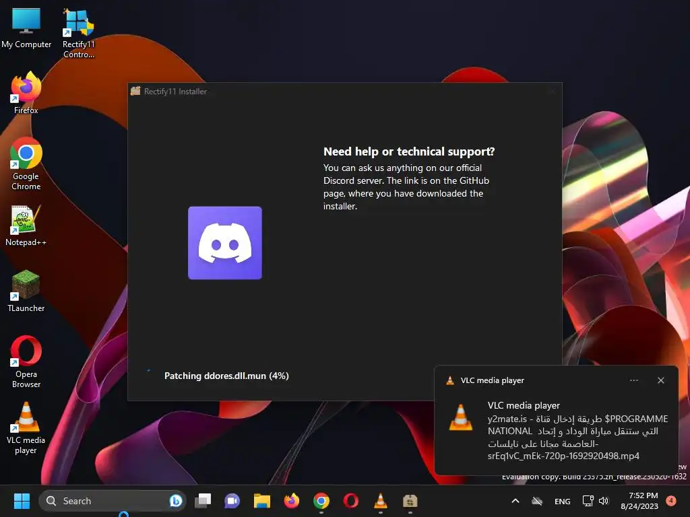Open the My Computer desktop icon
The width and height of the screenshot is (690, 517).
tap(26, 28)
